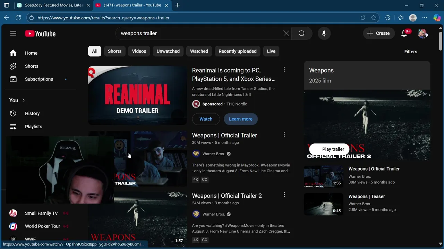Open three-dot menu for Weapons Official Trailer
This screenshot has width=444, height=249.
[284, 134]
